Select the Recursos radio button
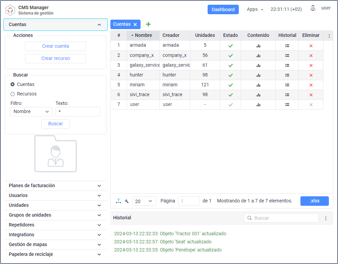338x264 pixels. pos(13,94)
